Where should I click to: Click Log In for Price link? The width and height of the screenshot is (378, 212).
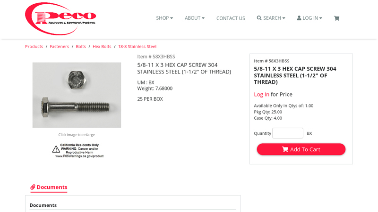click(261, 94)
